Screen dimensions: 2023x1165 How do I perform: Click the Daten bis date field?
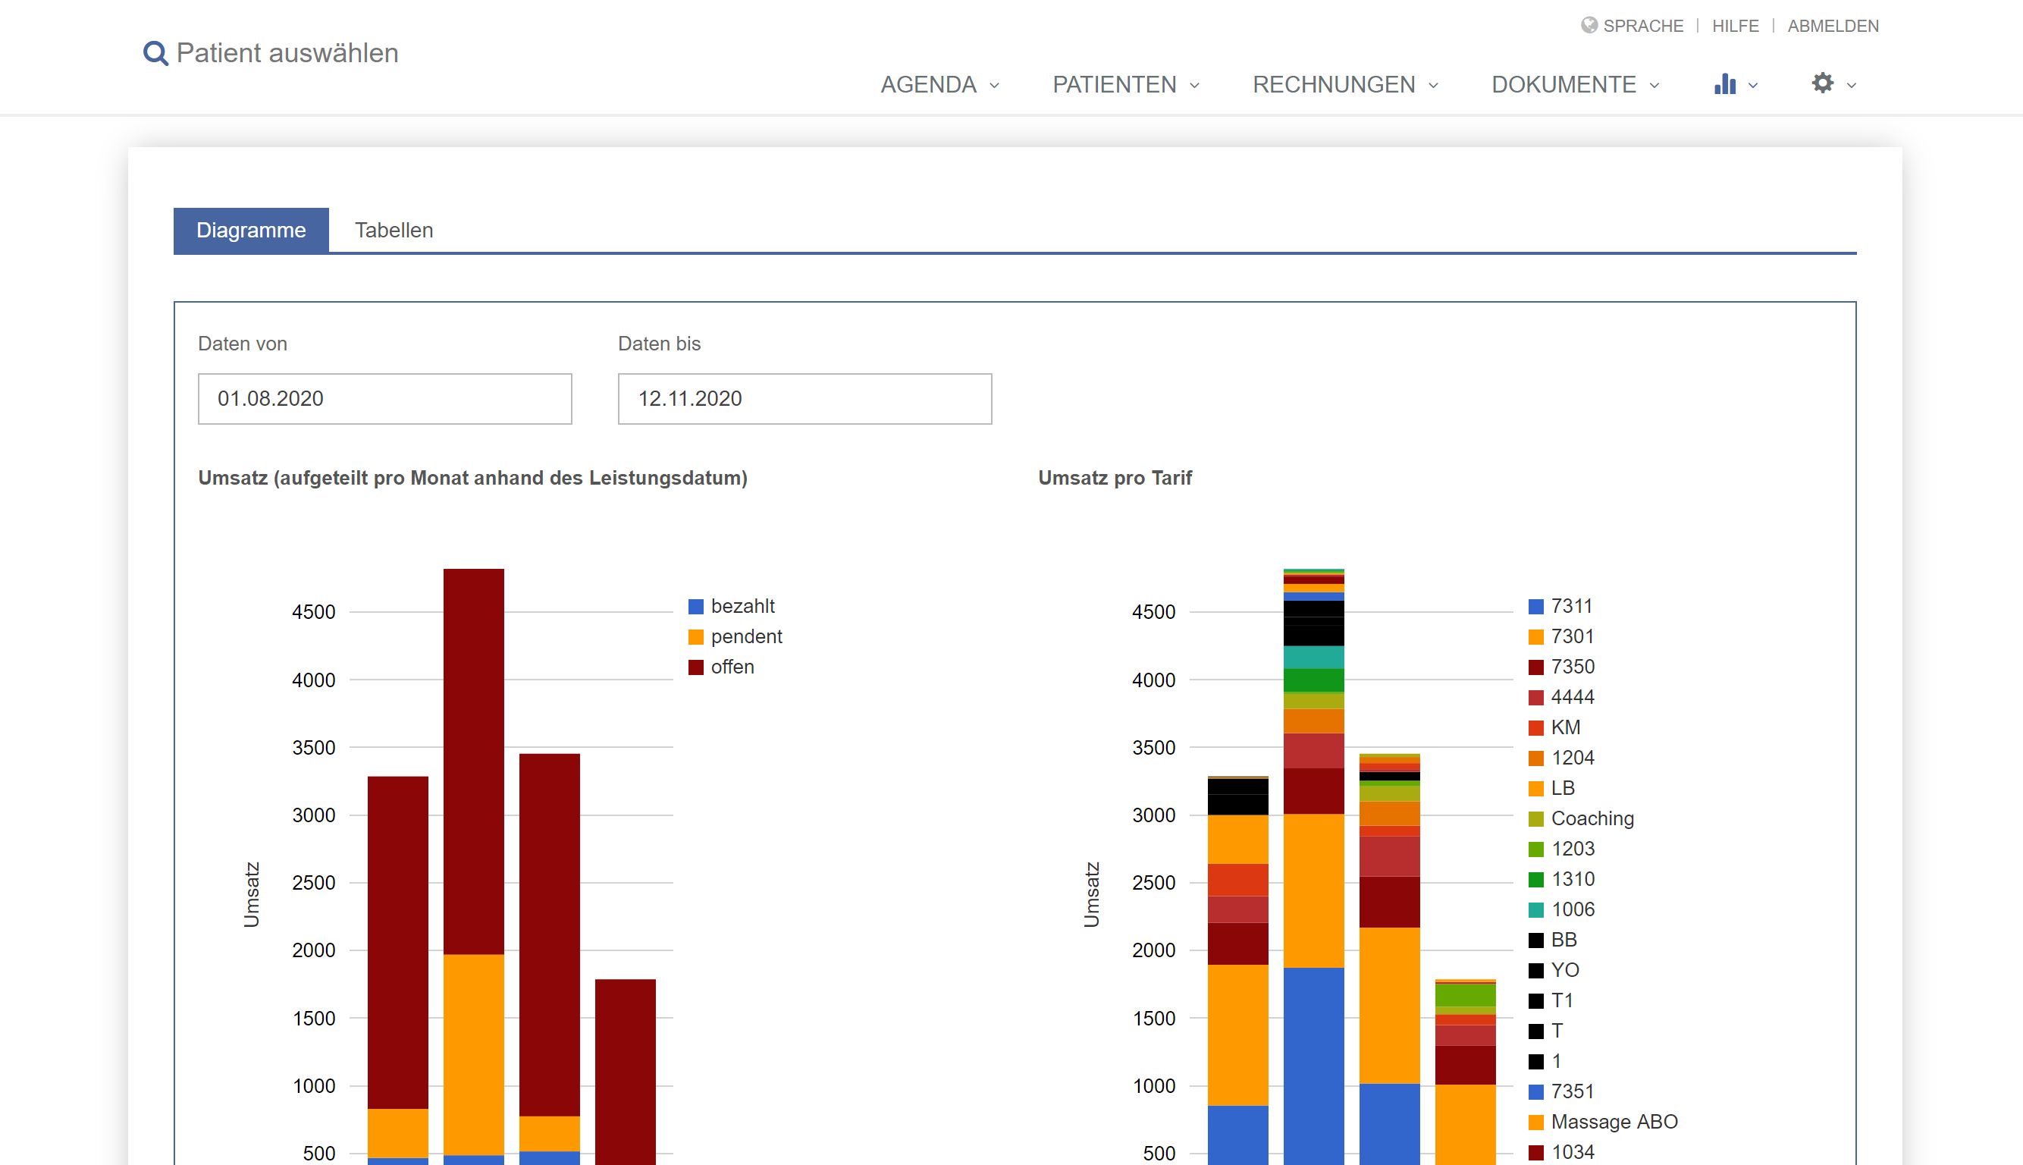804,398
